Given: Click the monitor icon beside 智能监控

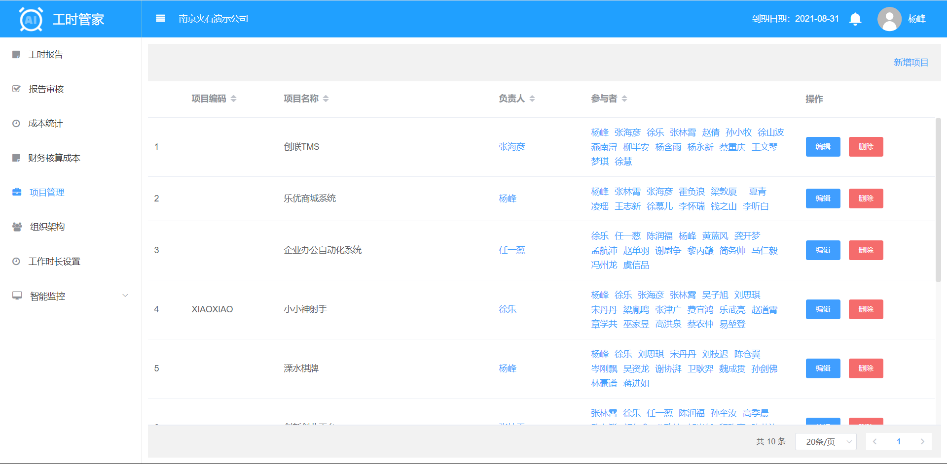Looking at the screenshot, I should (x=17, y=296).
